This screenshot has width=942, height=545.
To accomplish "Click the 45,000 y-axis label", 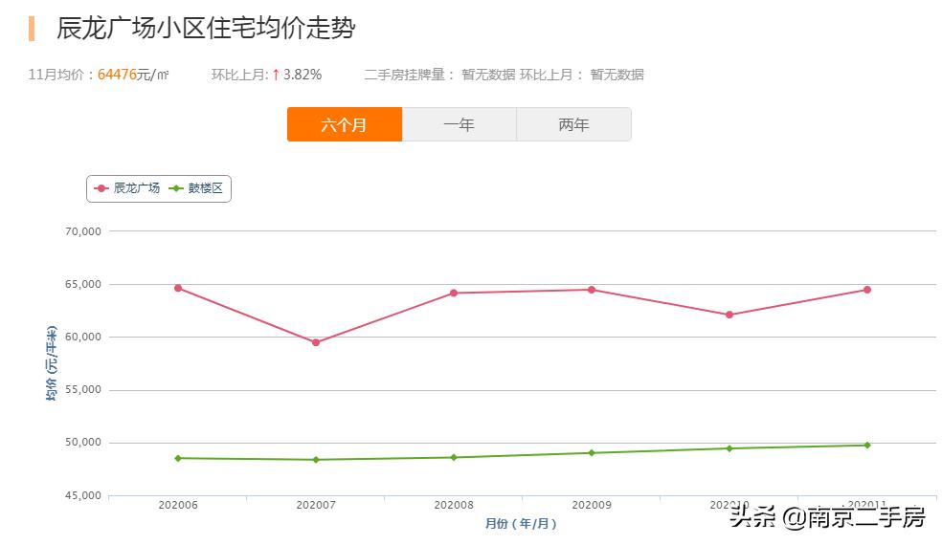I will pos(83,496).
